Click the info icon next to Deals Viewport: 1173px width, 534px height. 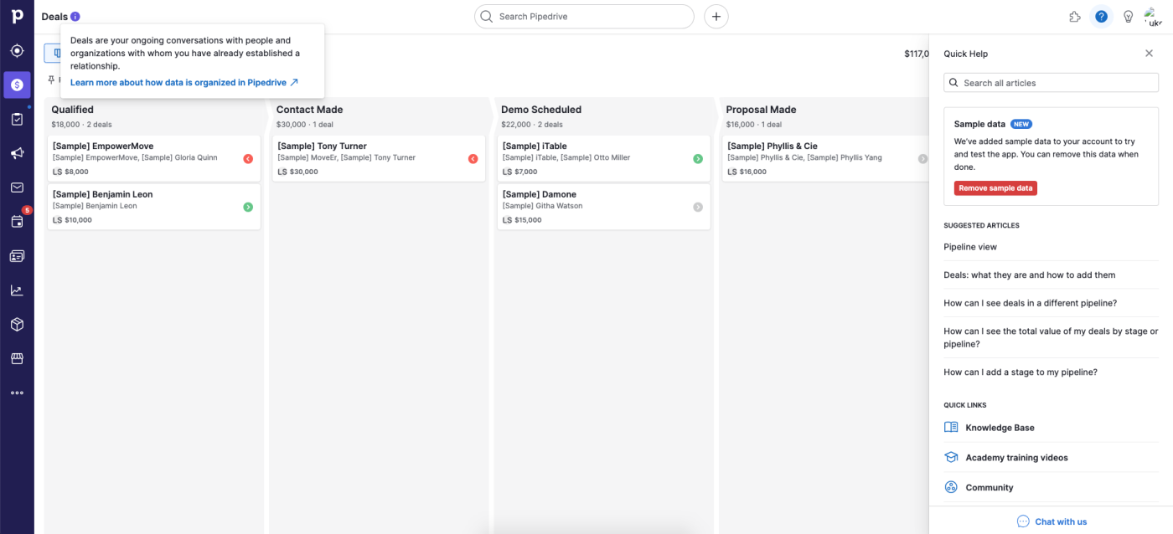click(x=75, y=17)
